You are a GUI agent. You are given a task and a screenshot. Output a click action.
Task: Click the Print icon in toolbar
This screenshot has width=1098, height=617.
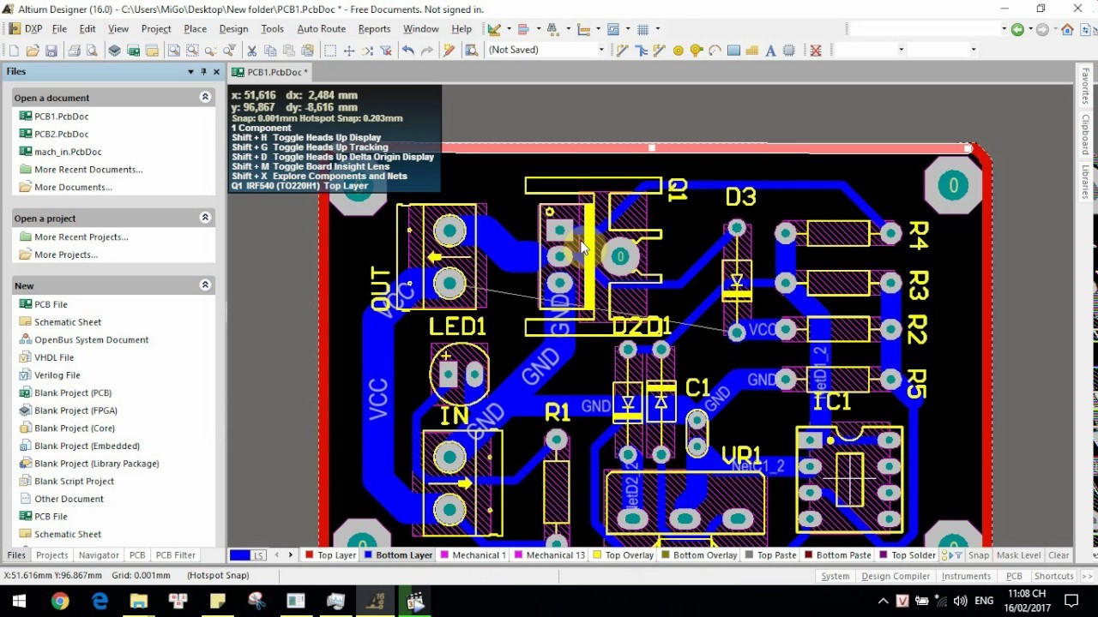pos(75,51)
